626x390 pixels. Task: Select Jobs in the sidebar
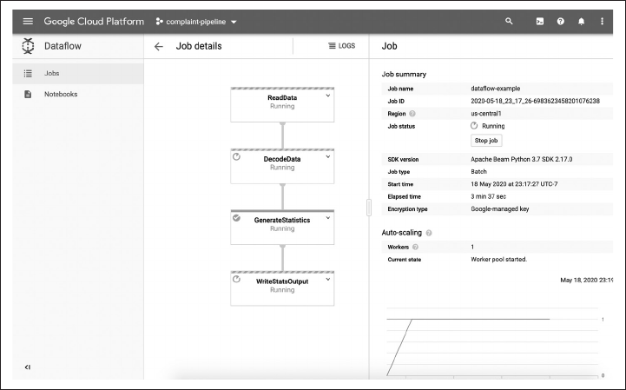pyautogui.click(x=78, y=74)
